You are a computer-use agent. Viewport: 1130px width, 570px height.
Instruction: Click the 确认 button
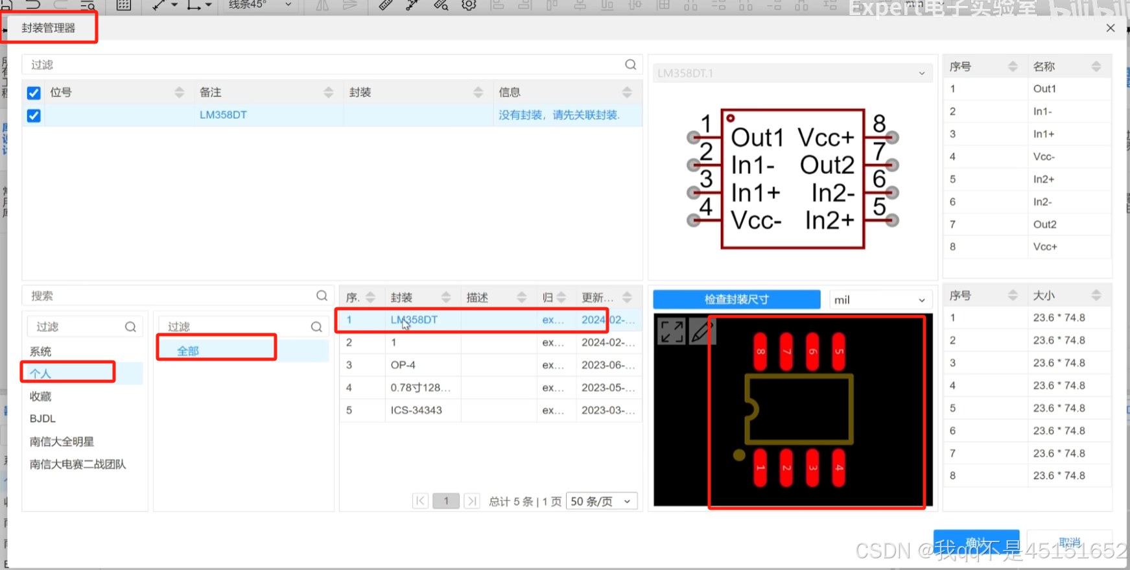click(976, 543)
